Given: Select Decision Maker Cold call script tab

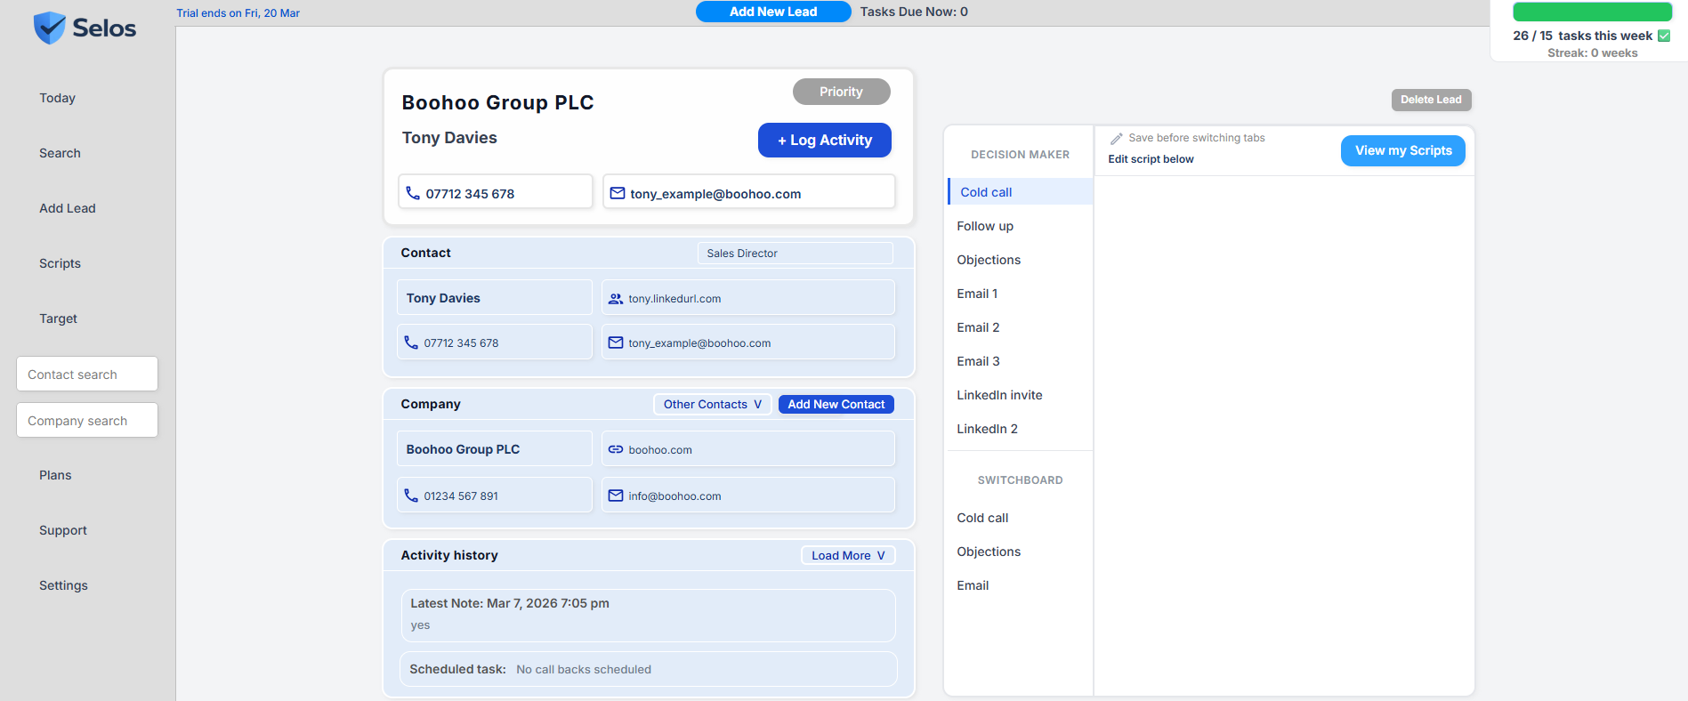Looking at the screenshot, I should click(x=1021, y=192).
